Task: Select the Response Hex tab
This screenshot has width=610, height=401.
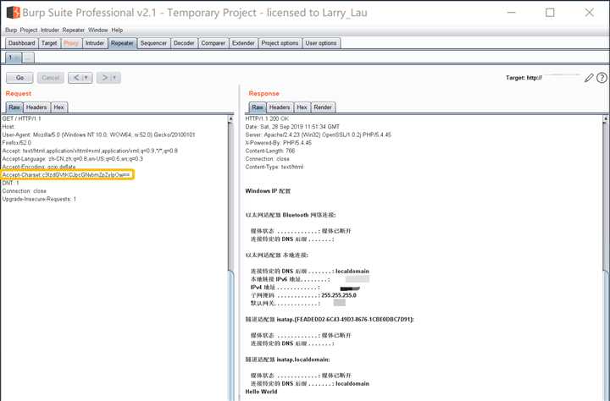Action: (x=302, y=107)
